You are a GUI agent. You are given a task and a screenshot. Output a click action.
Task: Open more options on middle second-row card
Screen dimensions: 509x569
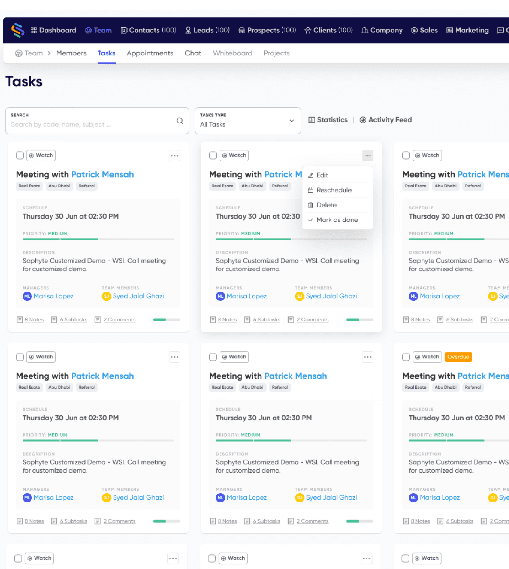368,357
